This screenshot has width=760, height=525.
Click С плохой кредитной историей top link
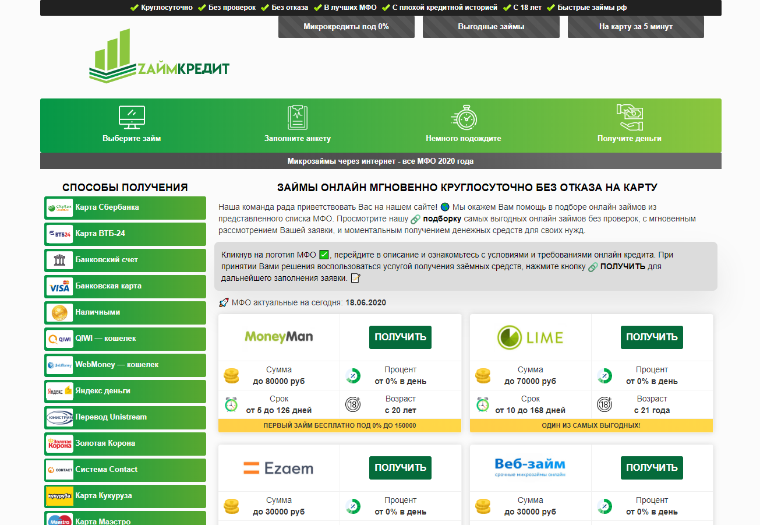[x=445, y=8]
